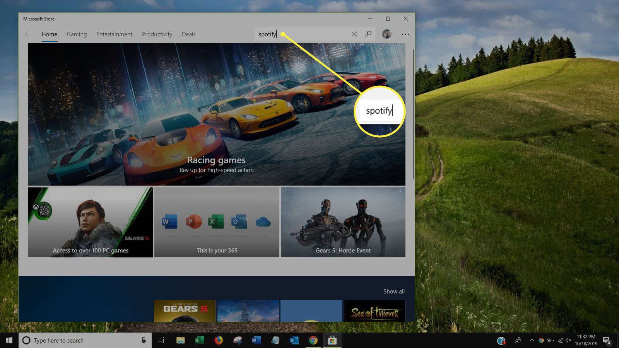Open the Snipping tool taskbar icon
Image resolution: width=619 pixels, height=348 pixels.
tap(238, 340)
